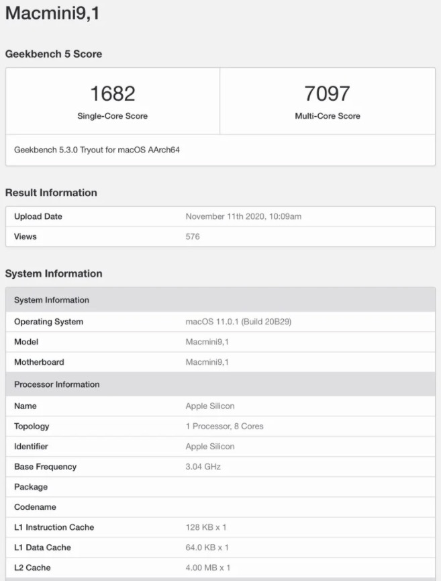The width and height of the screenshot is (441, 581).
Task: Select the 1682 single-core score value
Action: [112, 93]
